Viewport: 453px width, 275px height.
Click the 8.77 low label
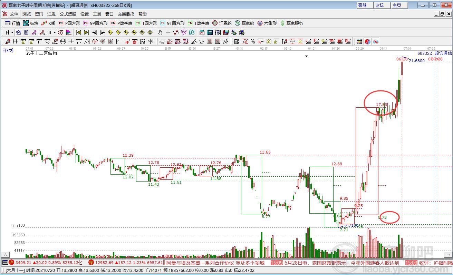(266, 216)
